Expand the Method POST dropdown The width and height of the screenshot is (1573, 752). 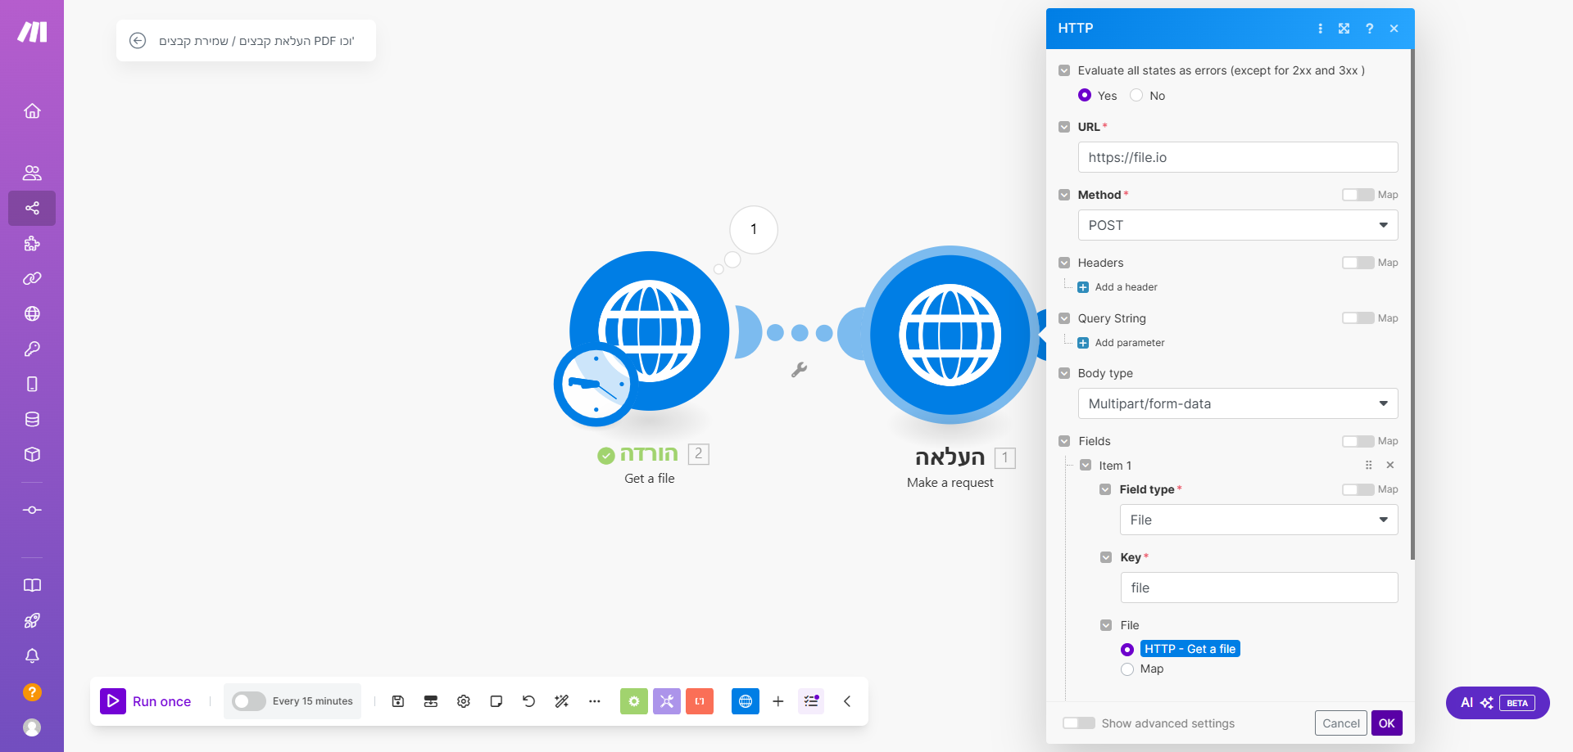1237,225
